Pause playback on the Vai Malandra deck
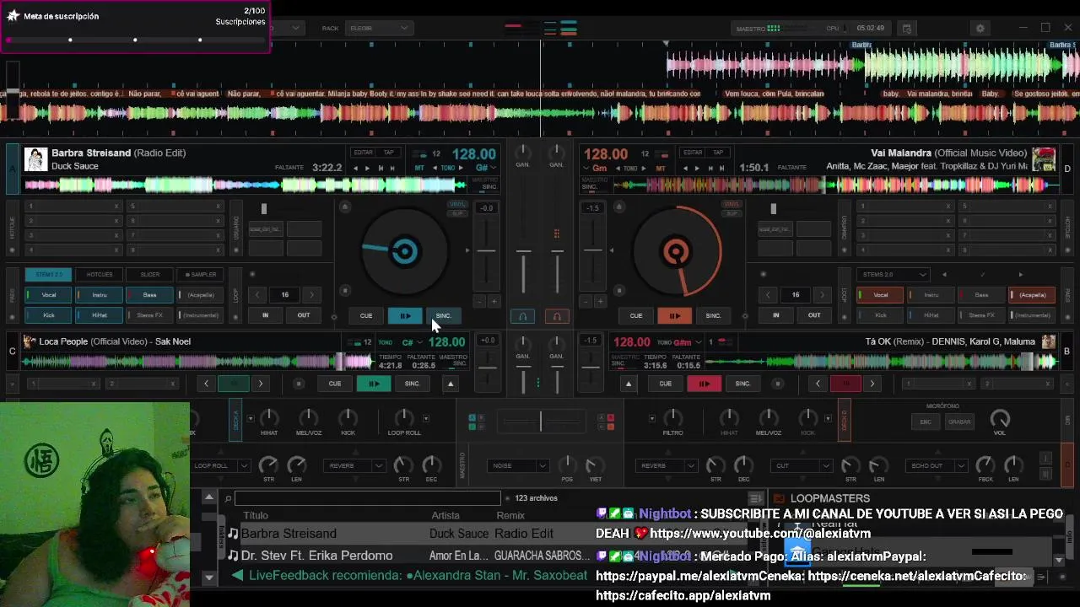The width and height of the screenshot is (1080, 607). (674, 315)
